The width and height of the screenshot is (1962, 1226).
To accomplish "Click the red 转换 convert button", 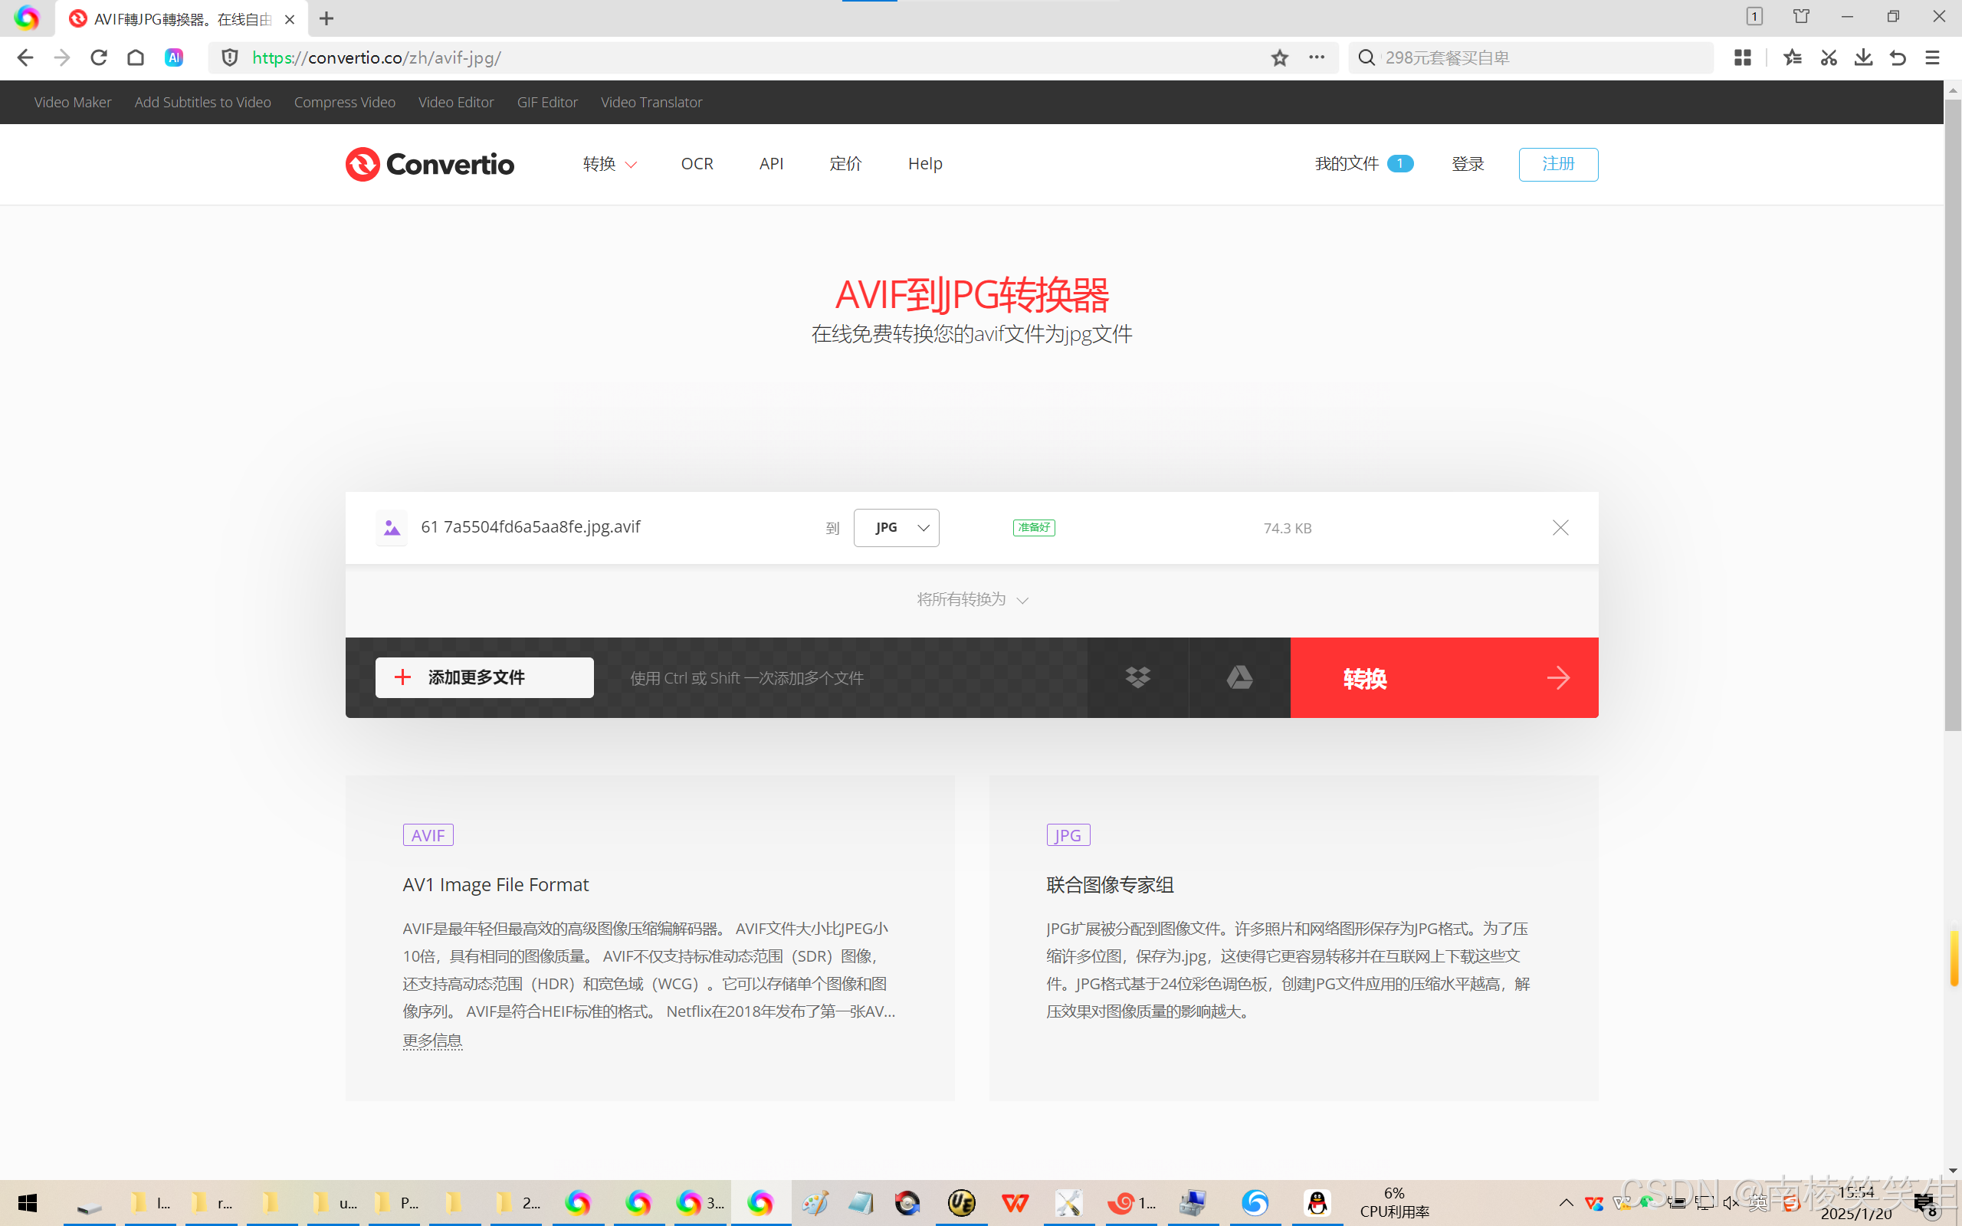I will (1443, 677).
